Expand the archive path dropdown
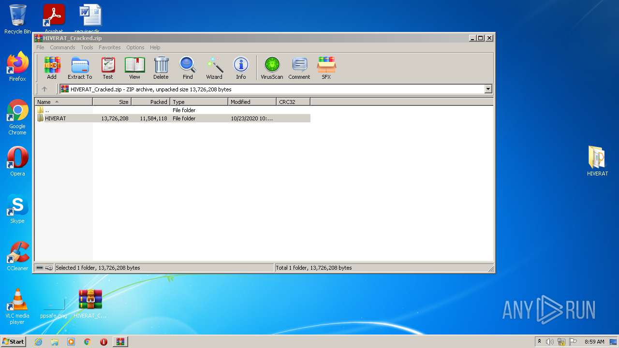 click(488, 89)
